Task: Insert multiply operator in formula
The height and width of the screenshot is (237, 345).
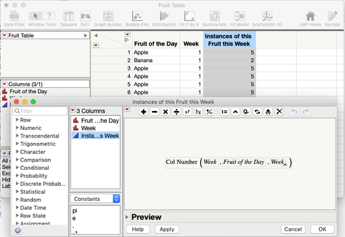Action: (x=165, y=112)
